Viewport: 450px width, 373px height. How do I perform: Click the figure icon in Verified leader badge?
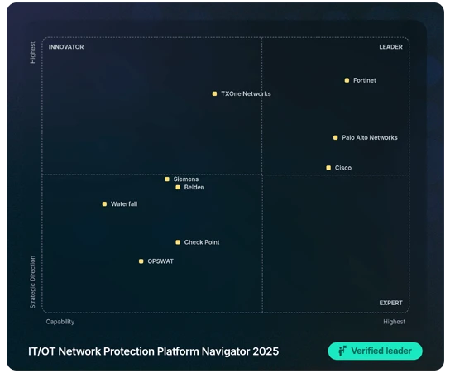click(x=342, y=351)
